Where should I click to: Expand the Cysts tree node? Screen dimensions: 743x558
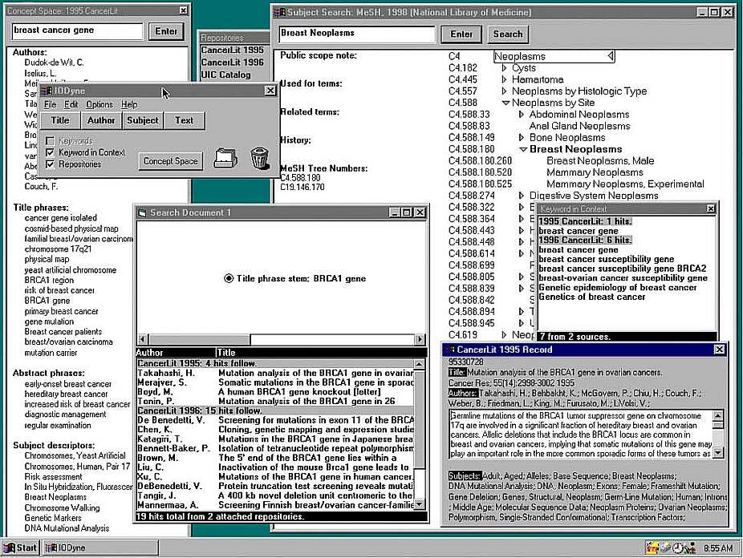pos(505,68)
